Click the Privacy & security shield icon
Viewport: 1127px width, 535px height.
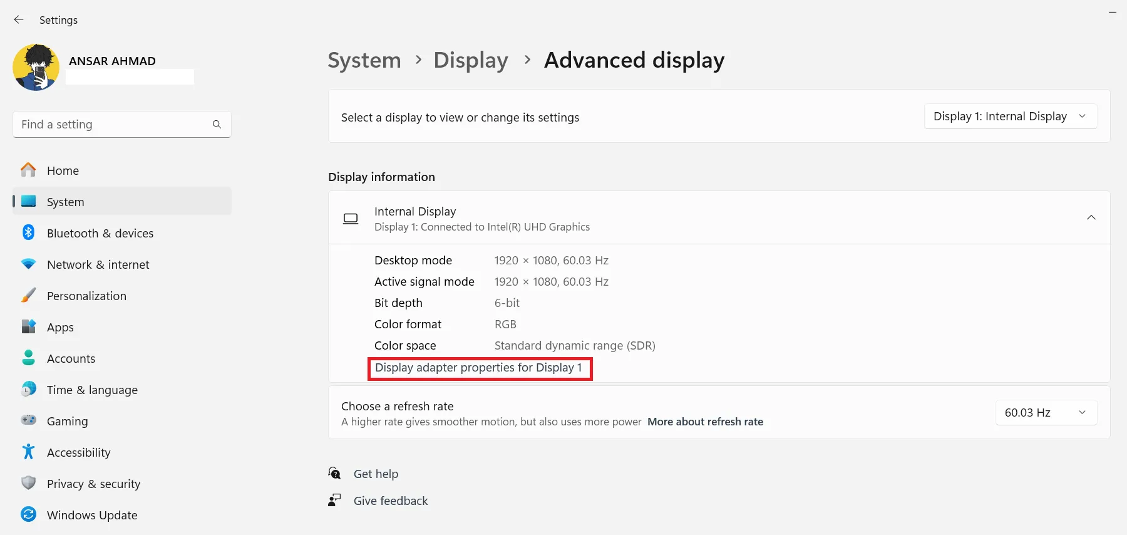[29, 483]
